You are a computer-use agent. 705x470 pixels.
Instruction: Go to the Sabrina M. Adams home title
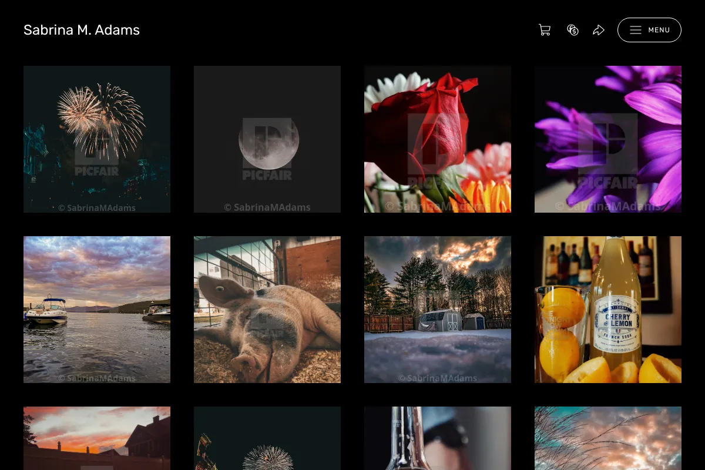82,30
